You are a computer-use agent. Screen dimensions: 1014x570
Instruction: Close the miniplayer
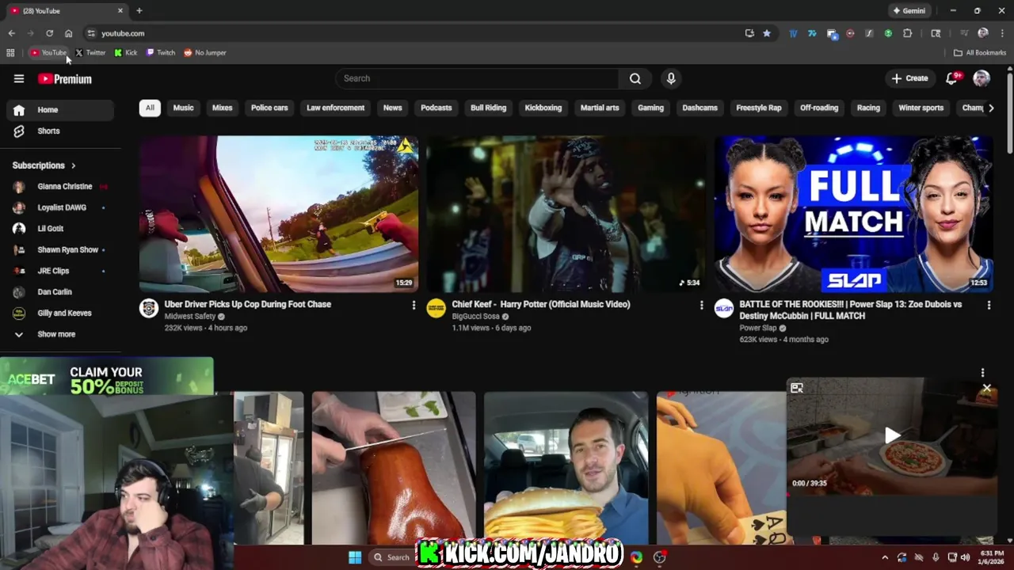point(986,389)
